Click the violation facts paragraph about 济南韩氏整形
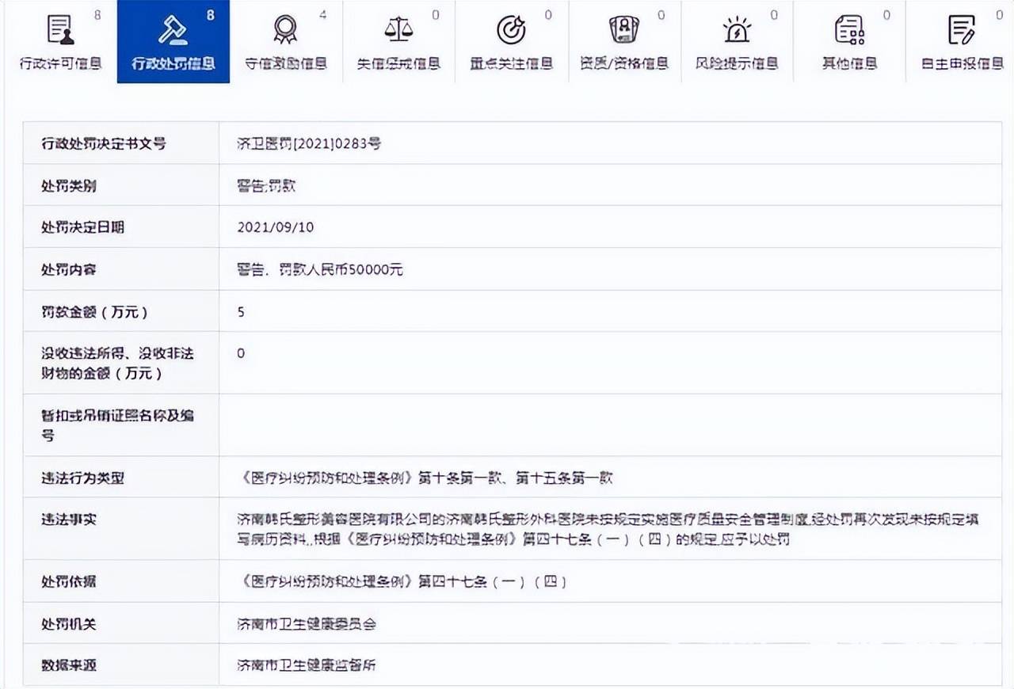 tap(608, 530)
